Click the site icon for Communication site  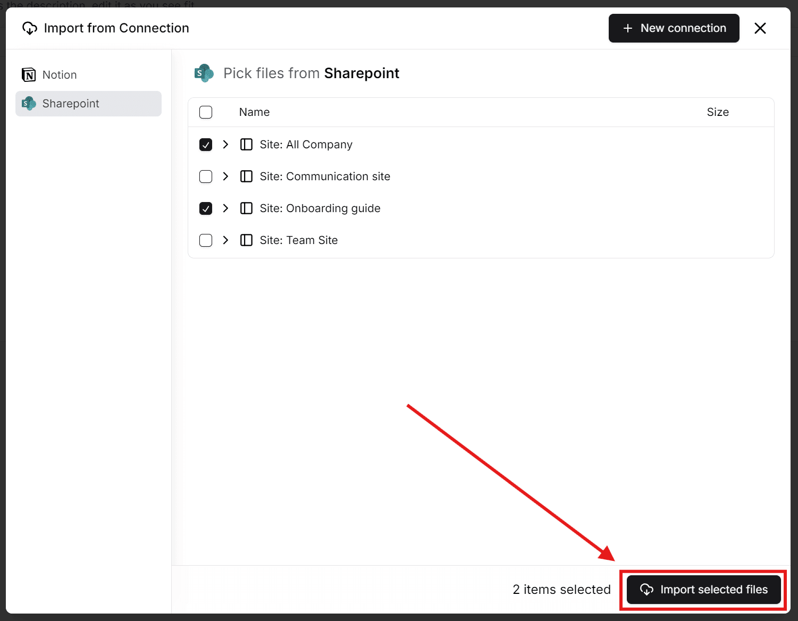[x=246, y=177]
